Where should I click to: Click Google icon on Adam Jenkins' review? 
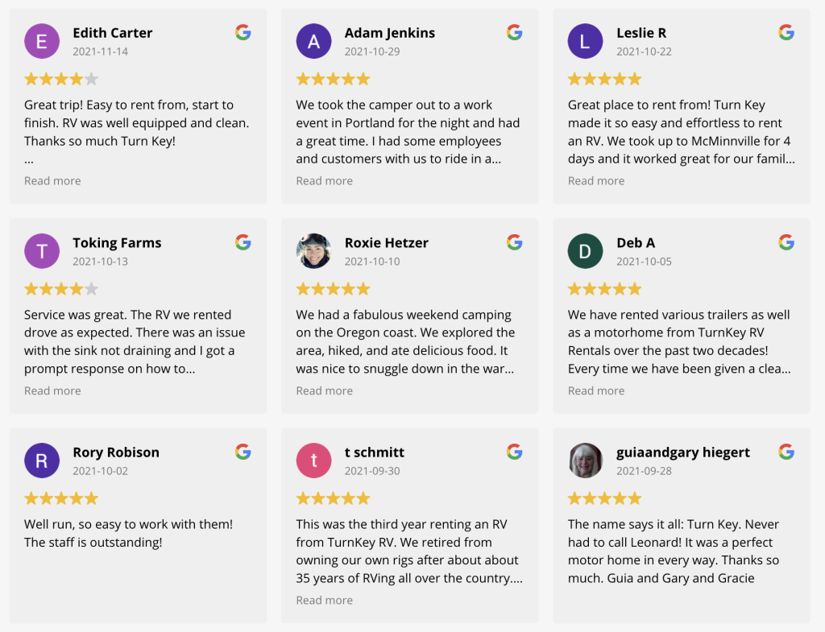(x=515, y=32)
